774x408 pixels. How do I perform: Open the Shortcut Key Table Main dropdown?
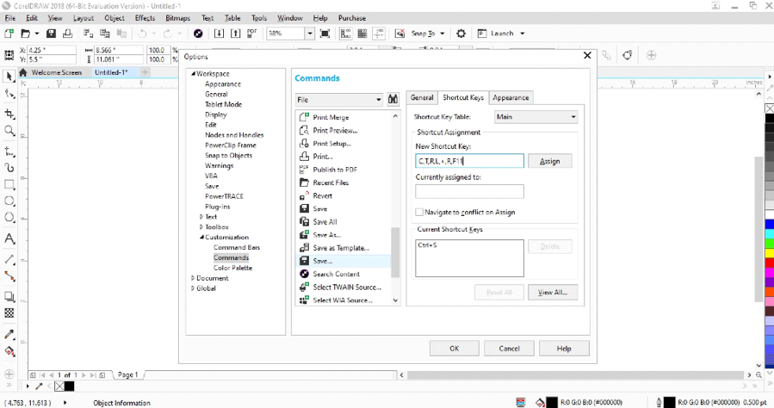(536, 117)
